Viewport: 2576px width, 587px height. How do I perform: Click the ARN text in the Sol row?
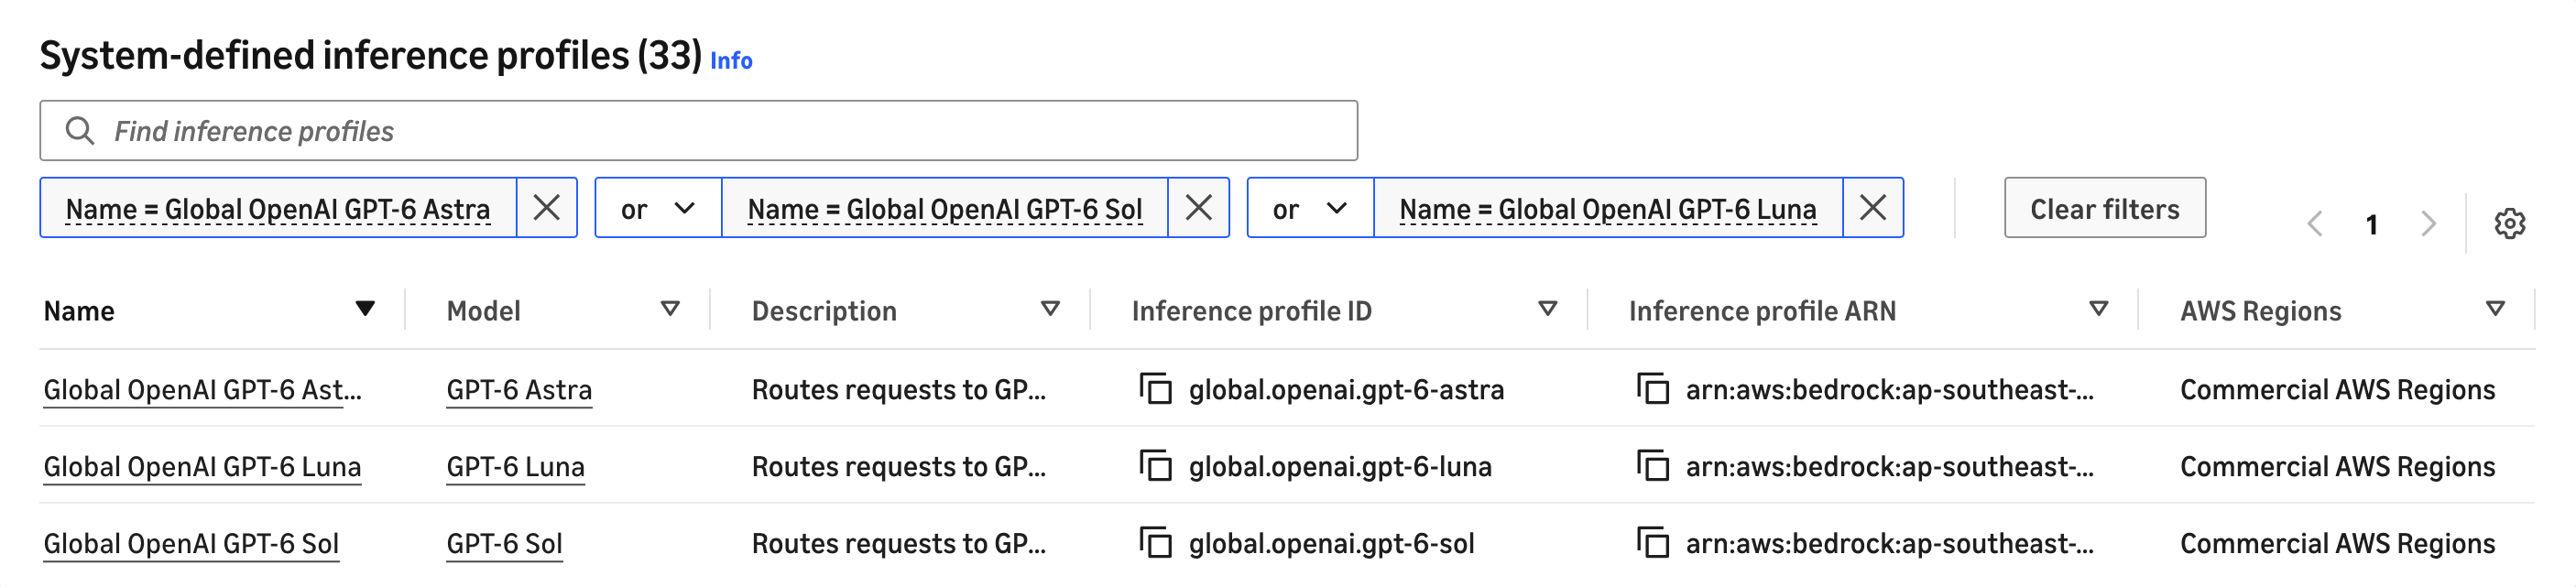pos(1889,543)
